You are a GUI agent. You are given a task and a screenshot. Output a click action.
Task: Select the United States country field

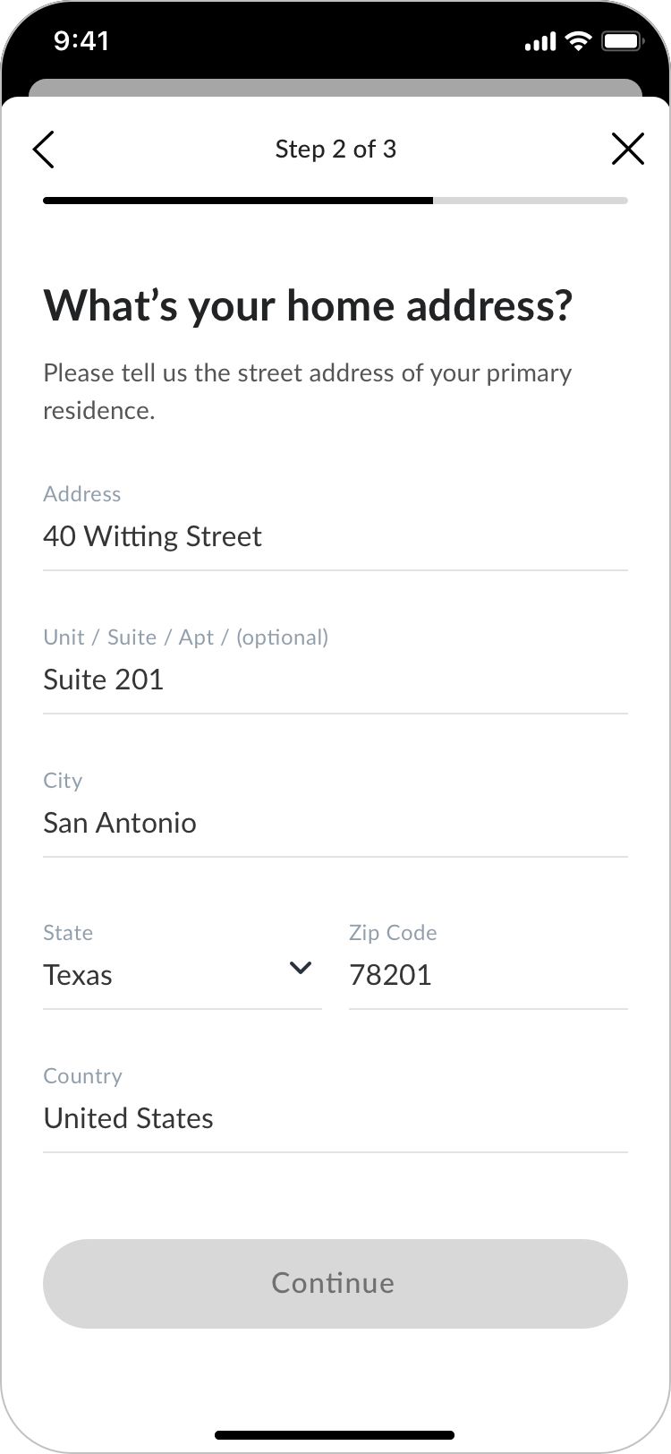(x=335, y=1118)
